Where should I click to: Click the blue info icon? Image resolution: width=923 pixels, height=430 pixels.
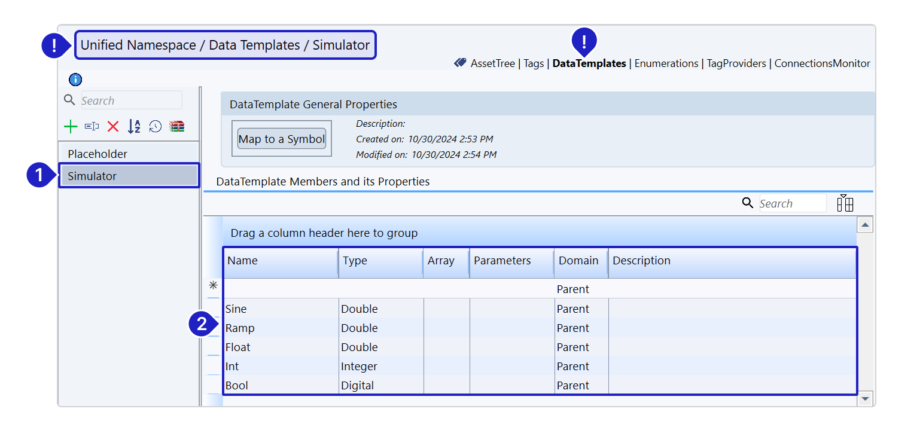click(x=75, y=80)
